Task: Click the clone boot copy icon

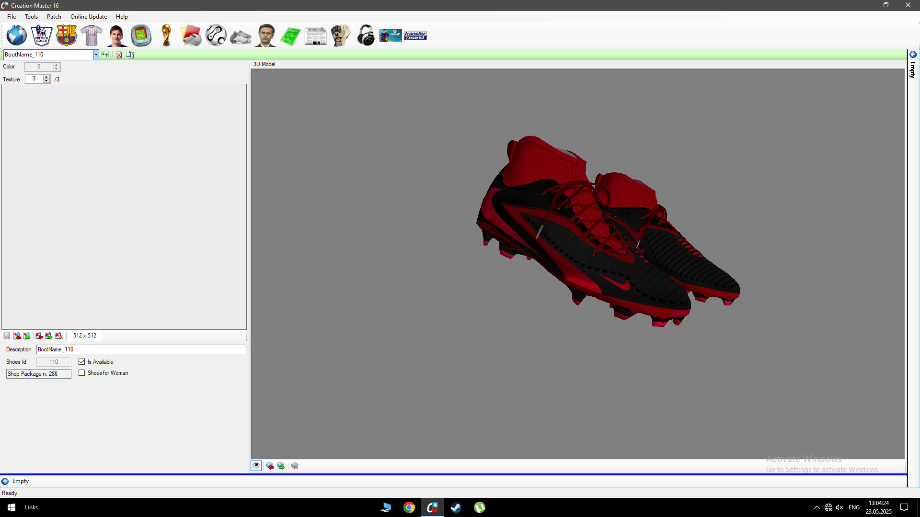Action: click(130, 55)
